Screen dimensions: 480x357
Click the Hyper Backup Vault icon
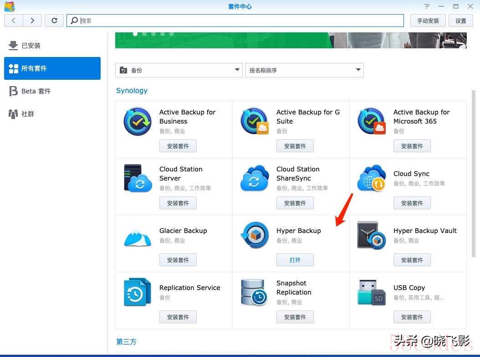[372, 235]
